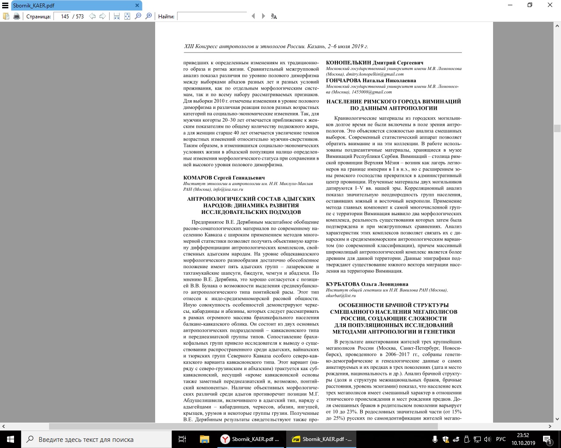Switch to Yandex browser Sbornik_KAER.pdf window
The width and height of the screenshot is (561, 448).
click(250, 439)
